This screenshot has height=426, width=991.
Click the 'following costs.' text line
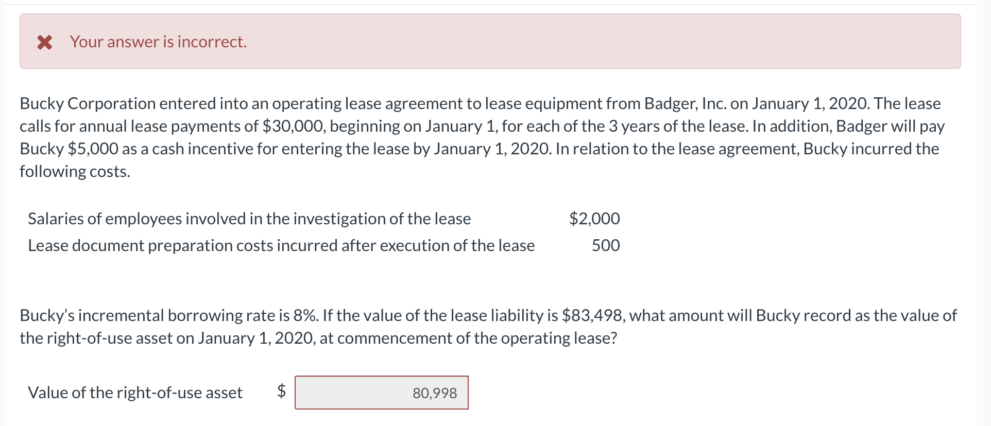pyautogui.click(x=75, y=171)
